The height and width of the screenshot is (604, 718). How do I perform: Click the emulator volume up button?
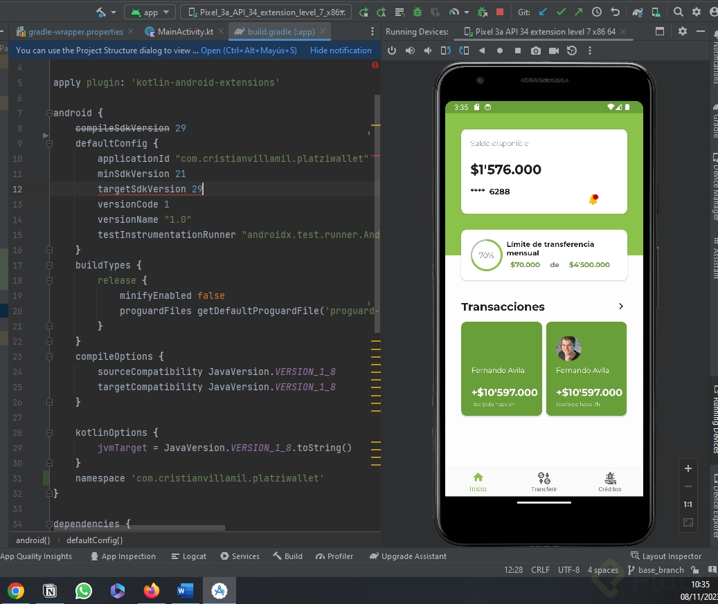click(410, 51)
